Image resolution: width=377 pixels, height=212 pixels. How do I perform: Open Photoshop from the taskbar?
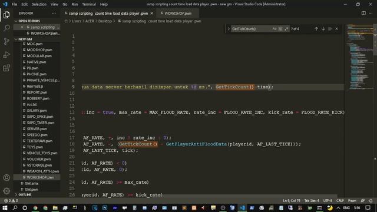105,208
